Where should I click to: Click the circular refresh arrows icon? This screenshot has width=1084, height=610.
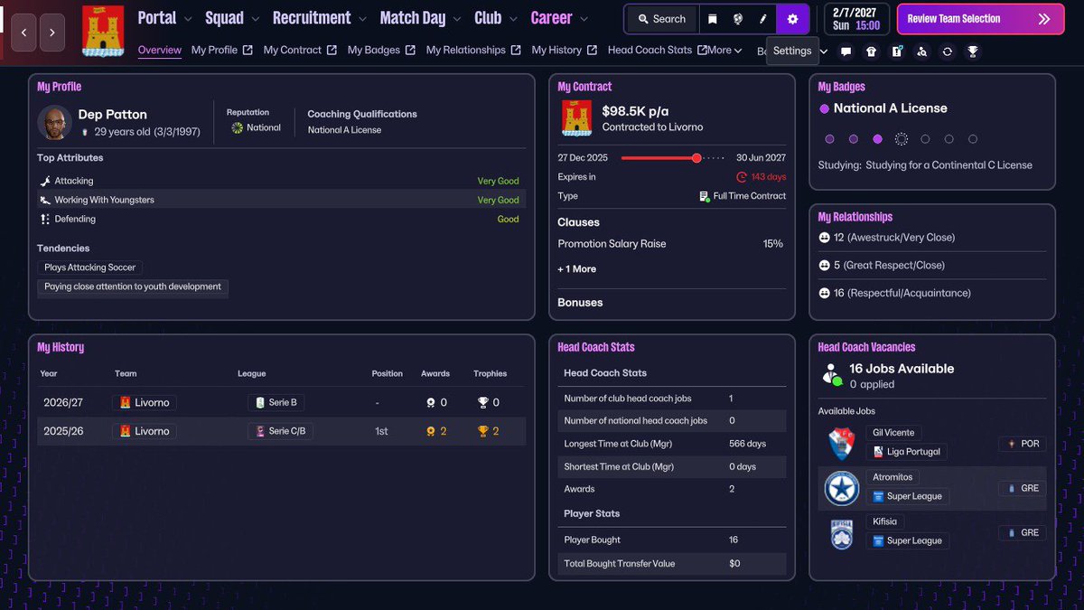click(x=948, y=52)
